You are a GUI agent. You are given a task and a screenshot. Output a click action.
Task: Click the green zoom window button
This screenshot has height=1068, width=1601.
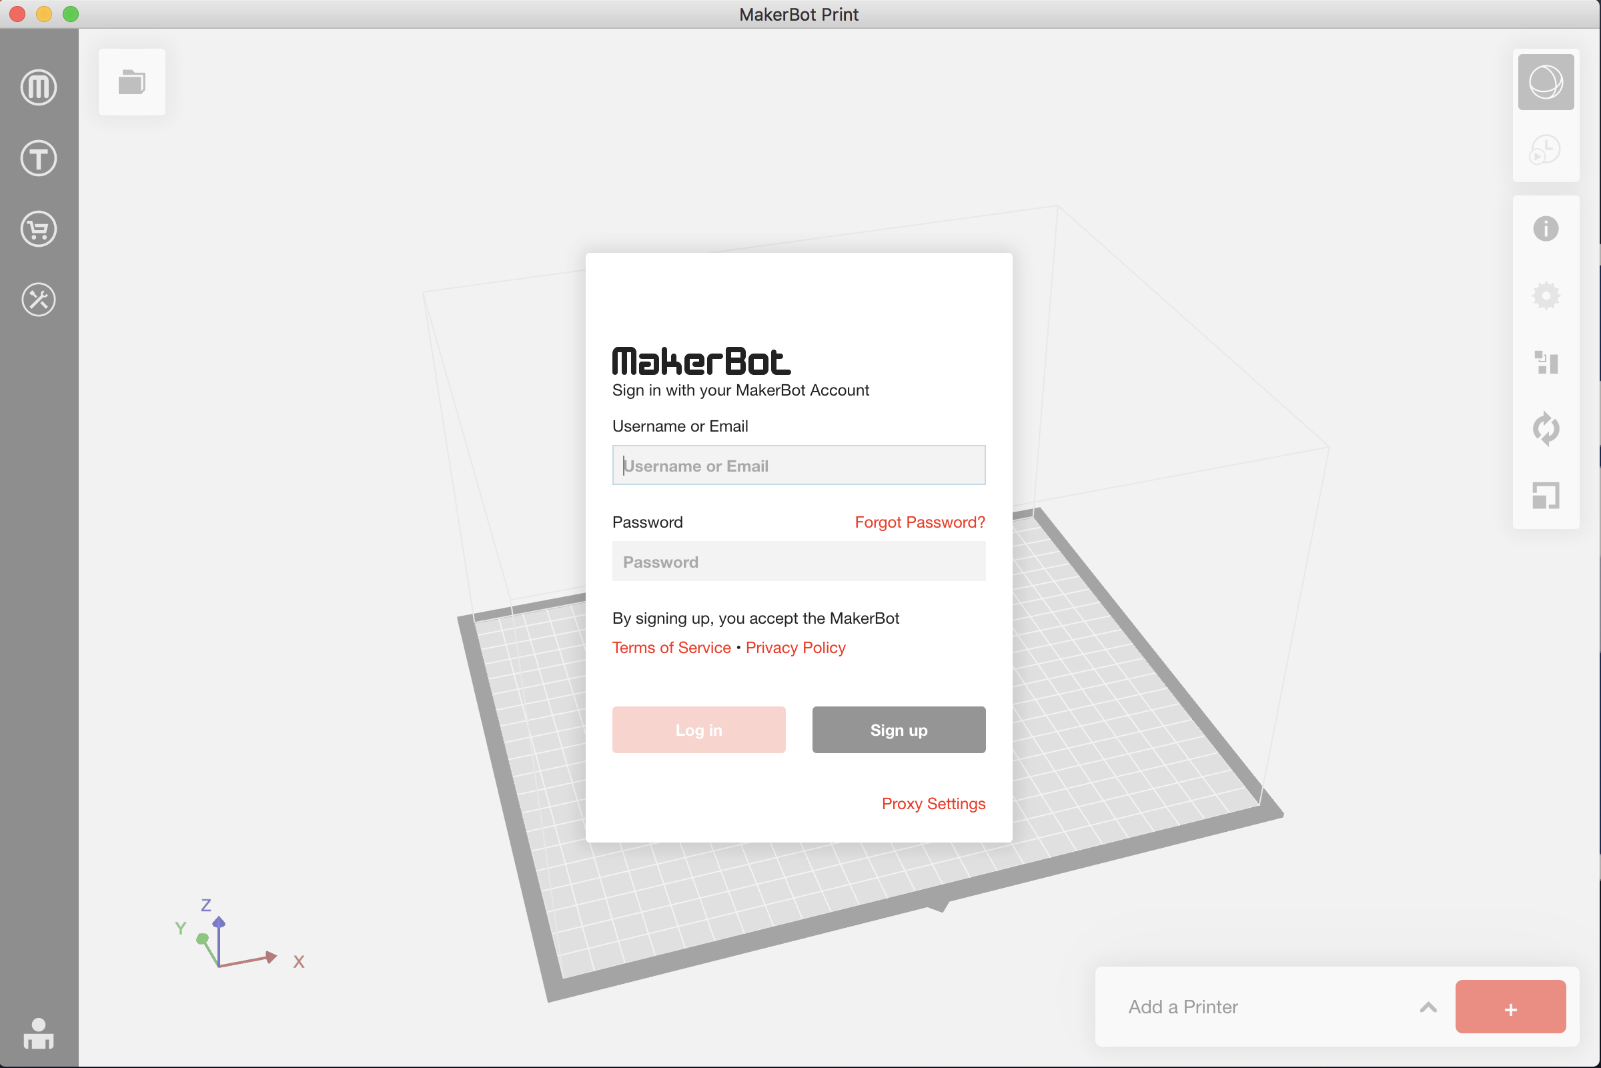pos(71,13)
